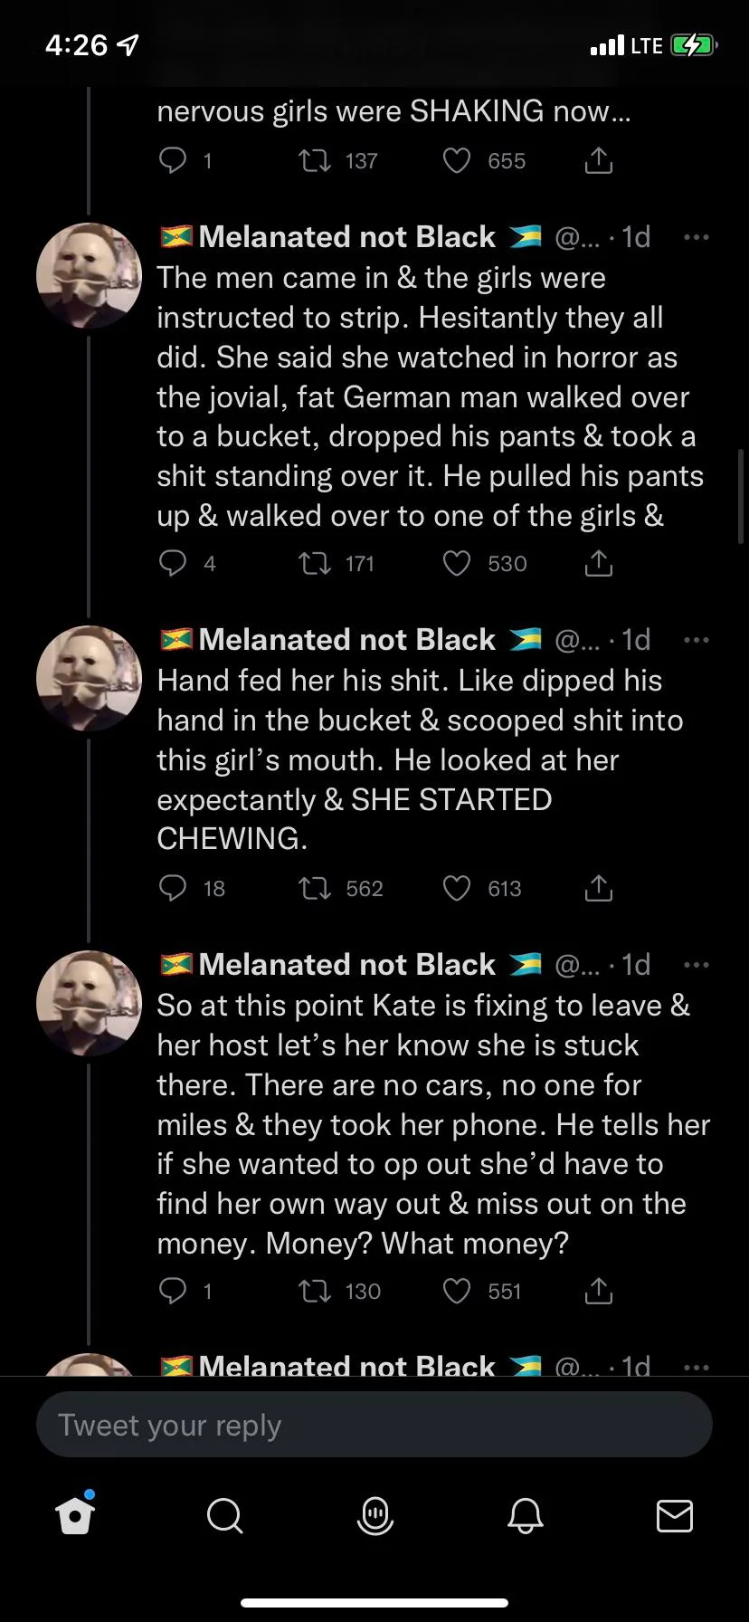Retweet the tweet with 171 retweets
Viewport: 749px width, 1622px height.
[x=316, y=564]
